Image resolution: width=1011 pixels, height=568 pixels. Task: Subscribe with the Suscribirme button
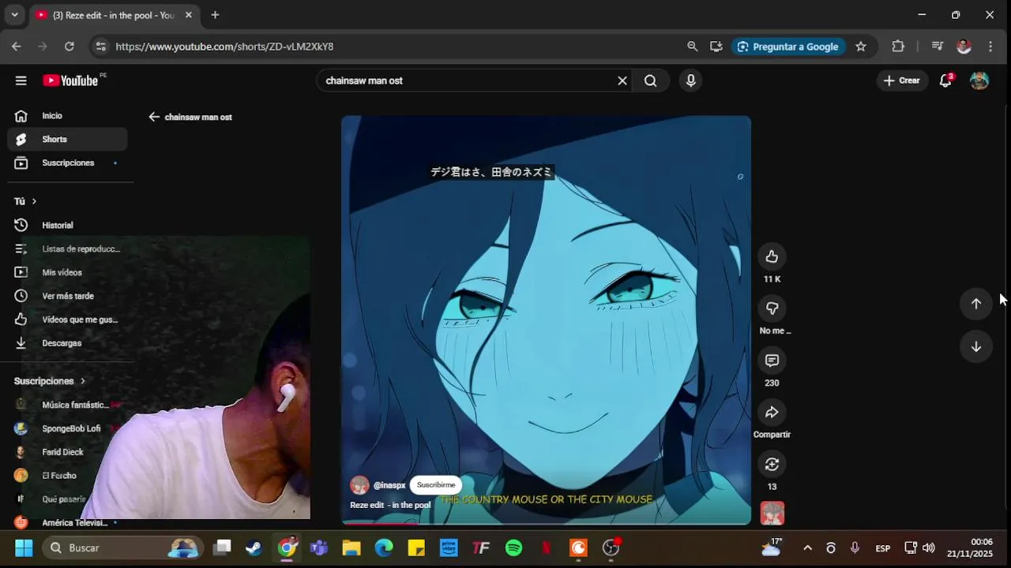coord(436,485)
